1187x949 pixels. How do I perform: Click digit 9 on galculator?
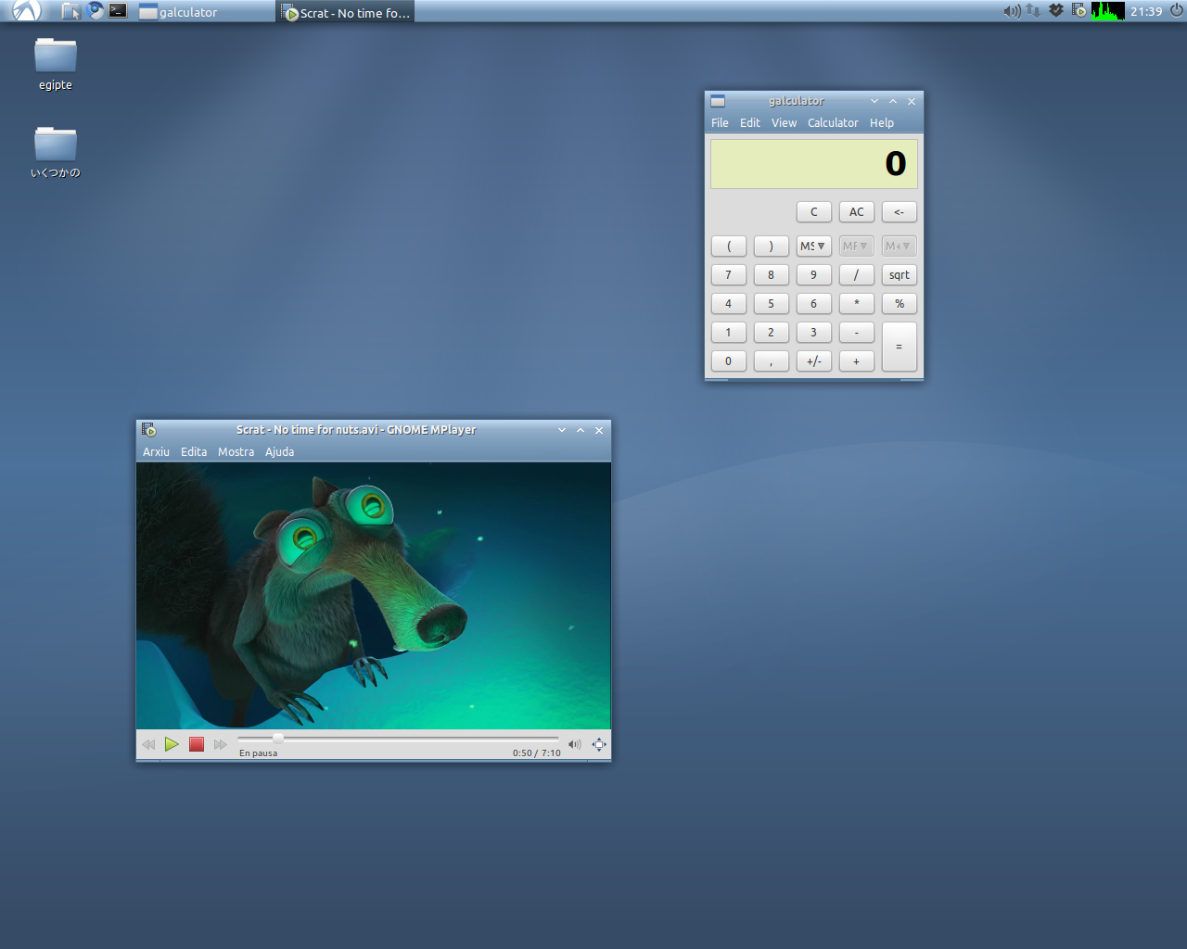(x=814, y=275)
